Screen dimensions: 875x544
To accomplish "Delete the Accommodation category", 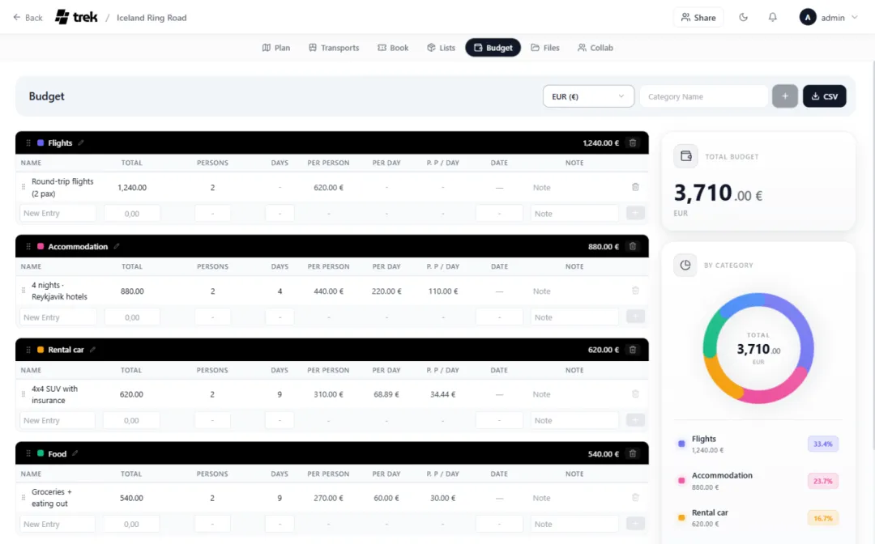I will (x=633, y=246).
